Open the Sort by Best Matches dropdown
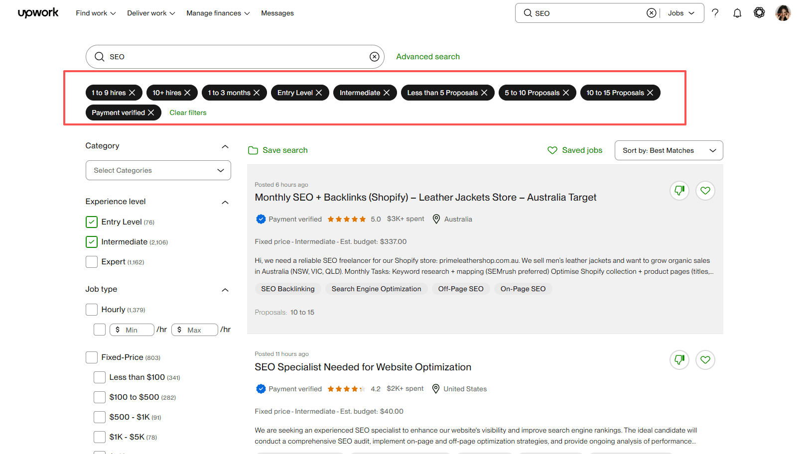This screenshot has height=454, width=810. tap(669, 150)
